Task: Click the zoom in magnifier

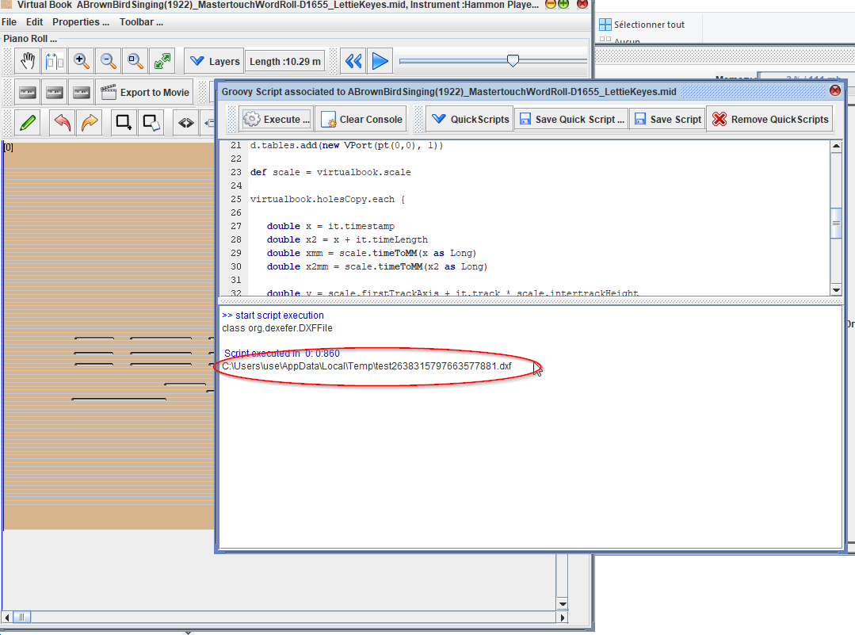Action: coord(81,61)
